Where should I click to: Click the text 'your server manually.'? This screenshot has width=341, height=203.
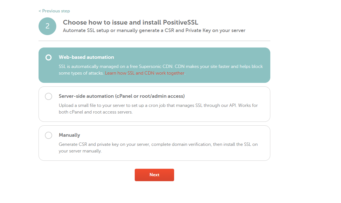coord(80,151)
